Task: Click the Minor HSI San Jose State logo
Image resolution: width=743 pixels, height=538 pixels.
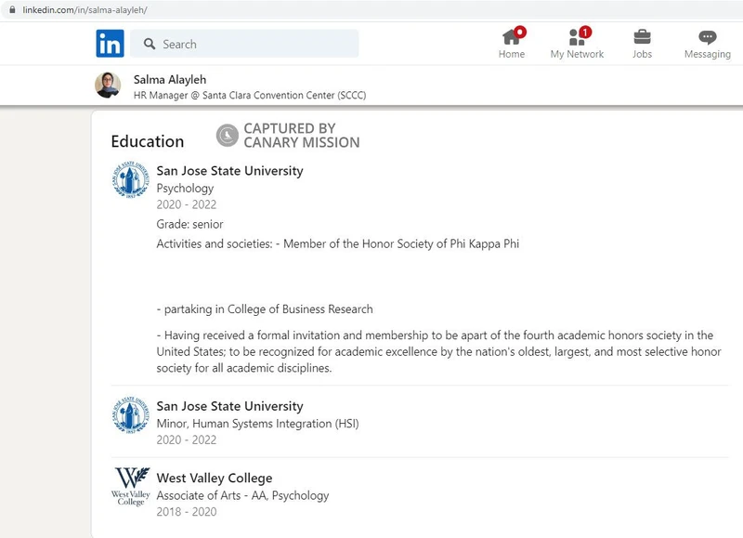Action: click(x=131, y=414)
